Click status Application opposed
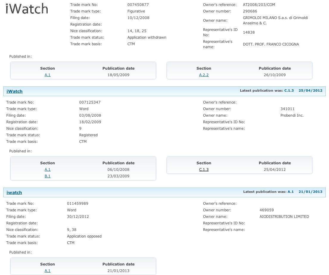Screen dimensions: 329x275 click(84, 236)
